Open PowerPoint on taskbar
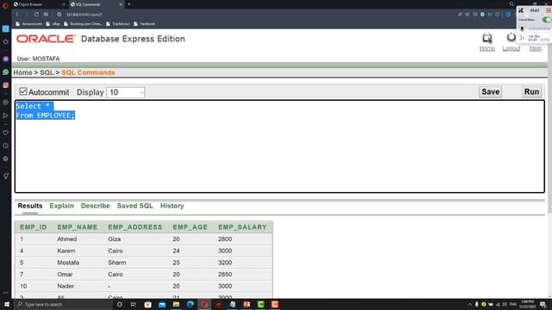 click(x=247, y=304)
